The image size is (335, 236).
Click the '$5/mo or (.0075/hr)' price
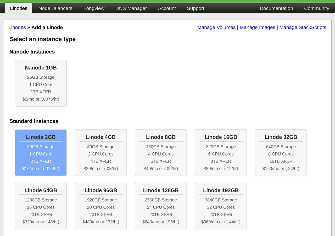tap(41, 99)
